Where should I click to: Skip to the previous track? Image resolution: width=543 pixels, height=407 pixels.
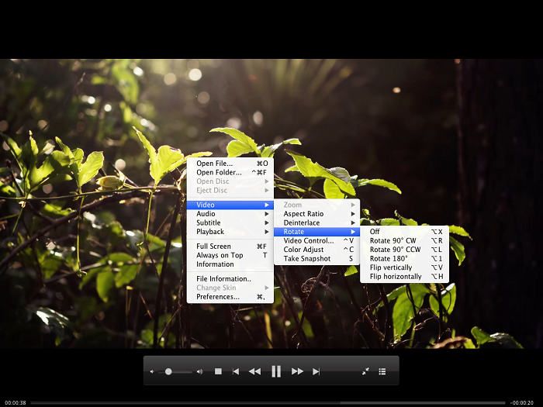tap(236, 371)
